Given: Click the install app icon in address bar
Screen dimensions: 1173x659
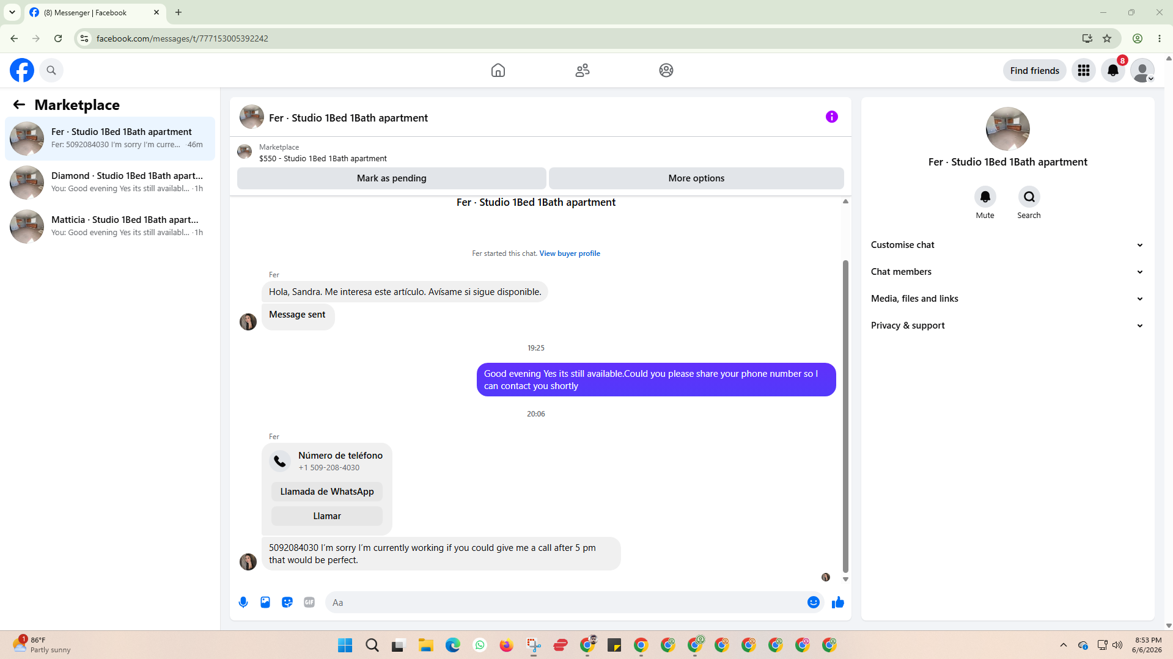Looking at the screenshot, I should [1087, 38].
